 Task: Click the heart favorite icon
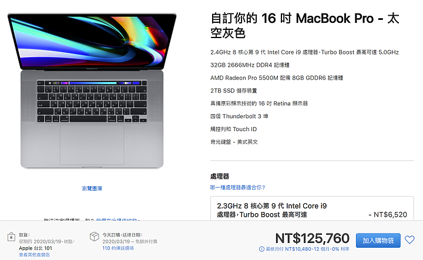(x=409, y=240)
